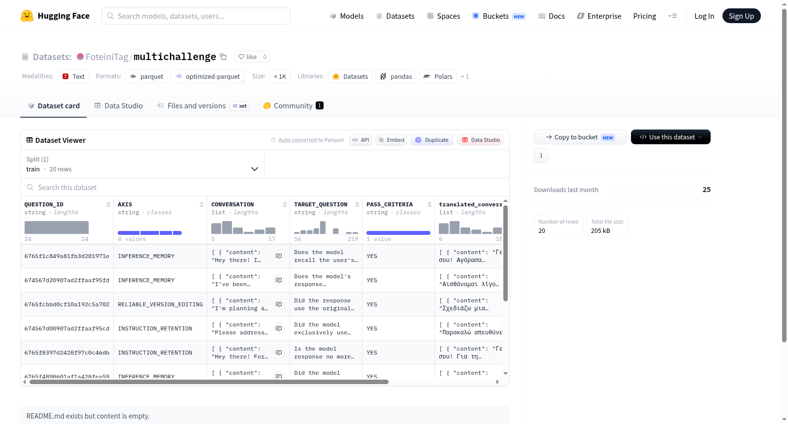Open the Datasets page in top navigation
The height and width of the screenshot is (424, 788).
pos(395,16)
